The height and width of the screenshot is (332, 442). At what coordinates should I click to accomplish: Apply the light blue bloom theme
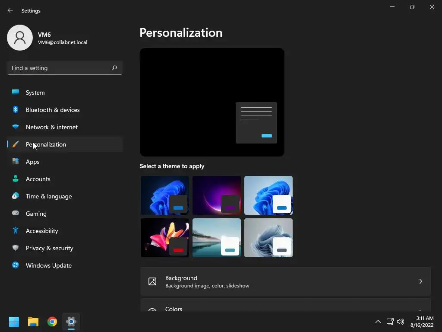(x=268, y=195)
